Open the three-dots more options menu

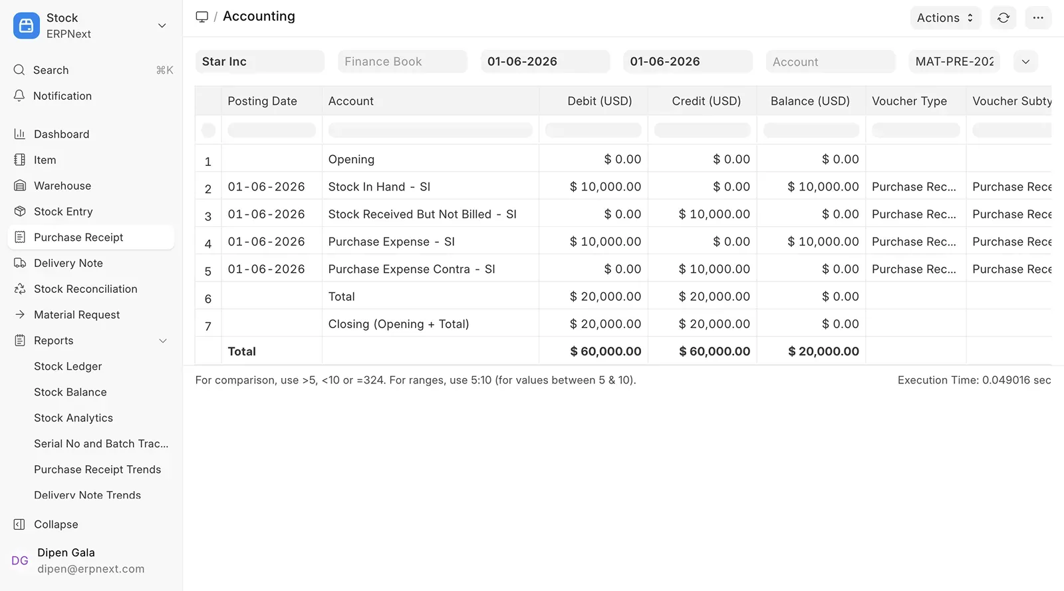1037,18
